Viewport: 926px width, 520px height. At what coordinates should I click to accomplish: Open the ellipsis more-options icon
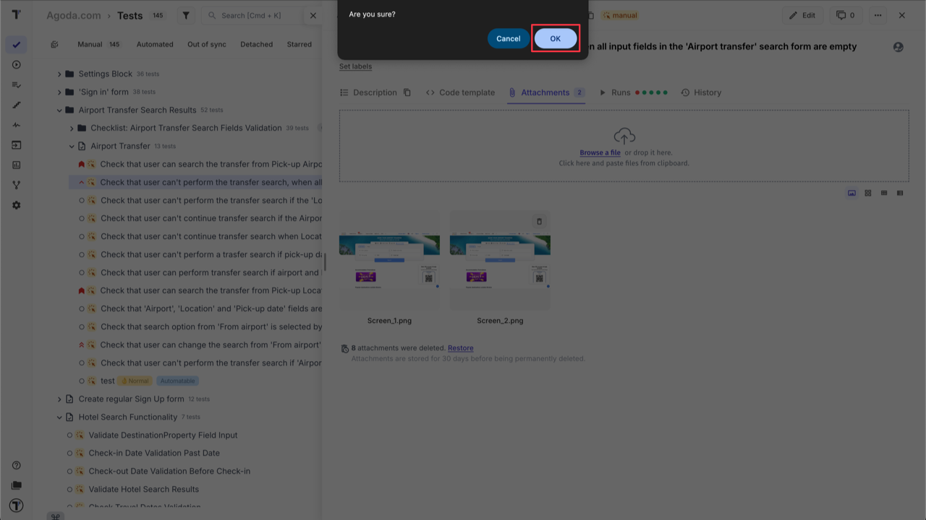tap(878, 14)
